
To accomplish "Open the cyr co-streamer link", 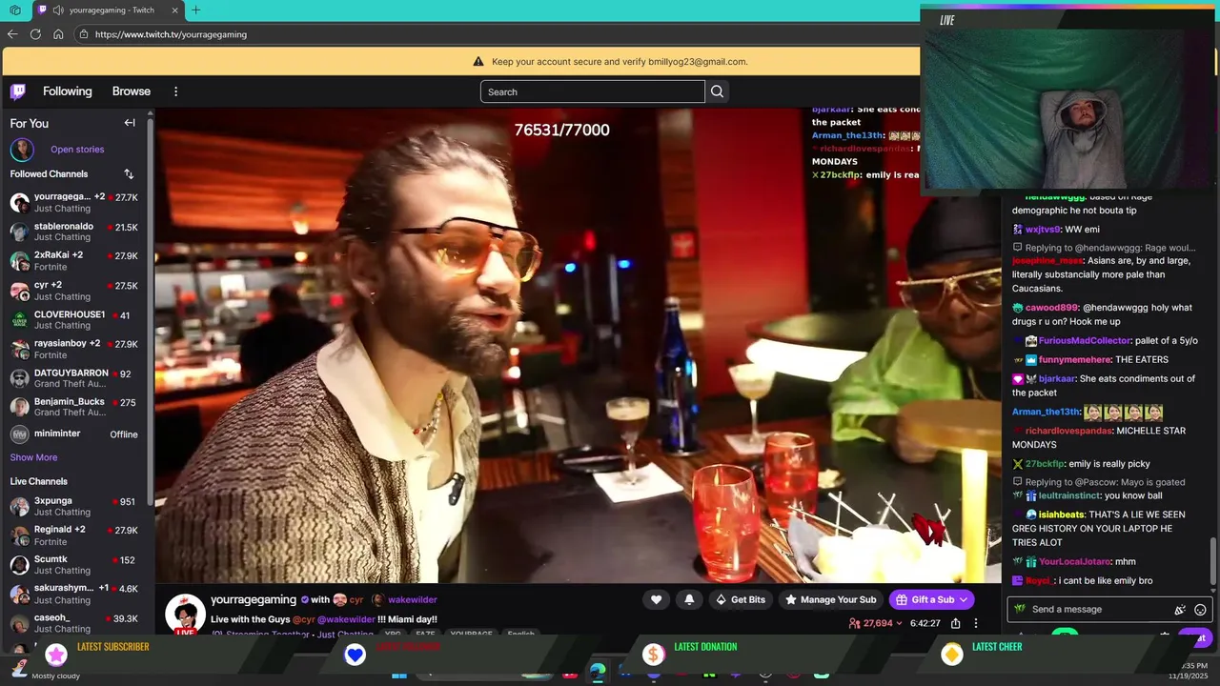I will click(x=356, y=600).
